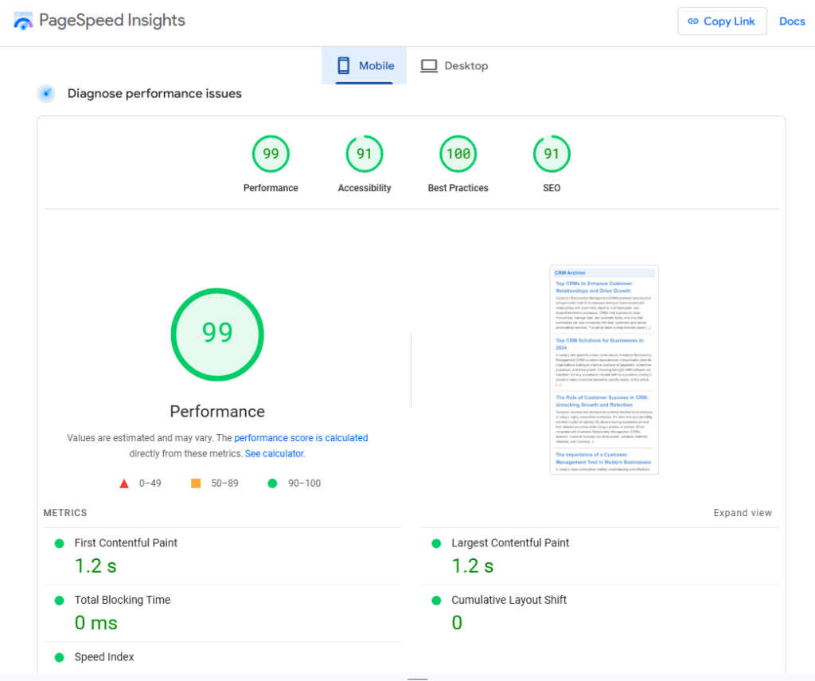Click the PageSpeed Insights logo icon
Screen dimensions: 815x681
pyautogui.click(x=23, y=21)
